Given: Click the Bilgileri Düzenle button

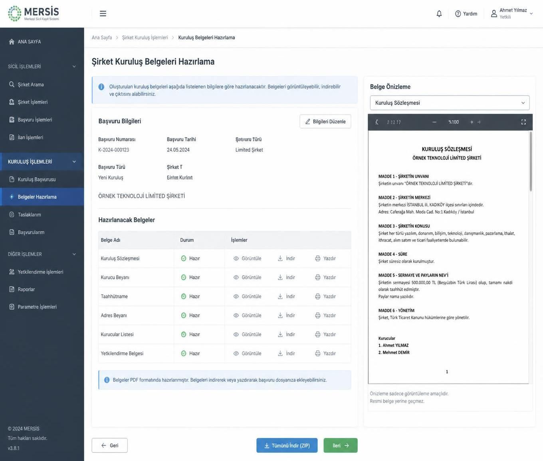Looking at the screenshot, I should pos(325,122).
